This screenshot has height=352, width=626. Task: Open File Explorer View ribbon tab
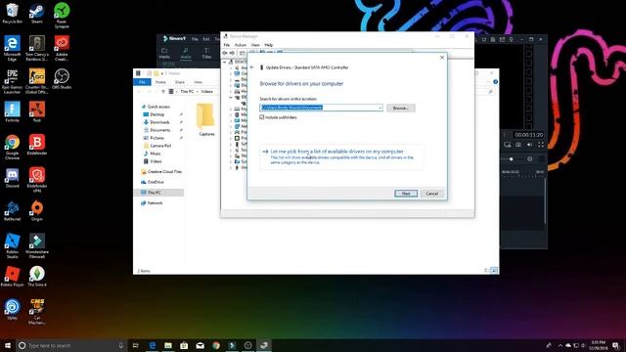[x=198, y=82]
